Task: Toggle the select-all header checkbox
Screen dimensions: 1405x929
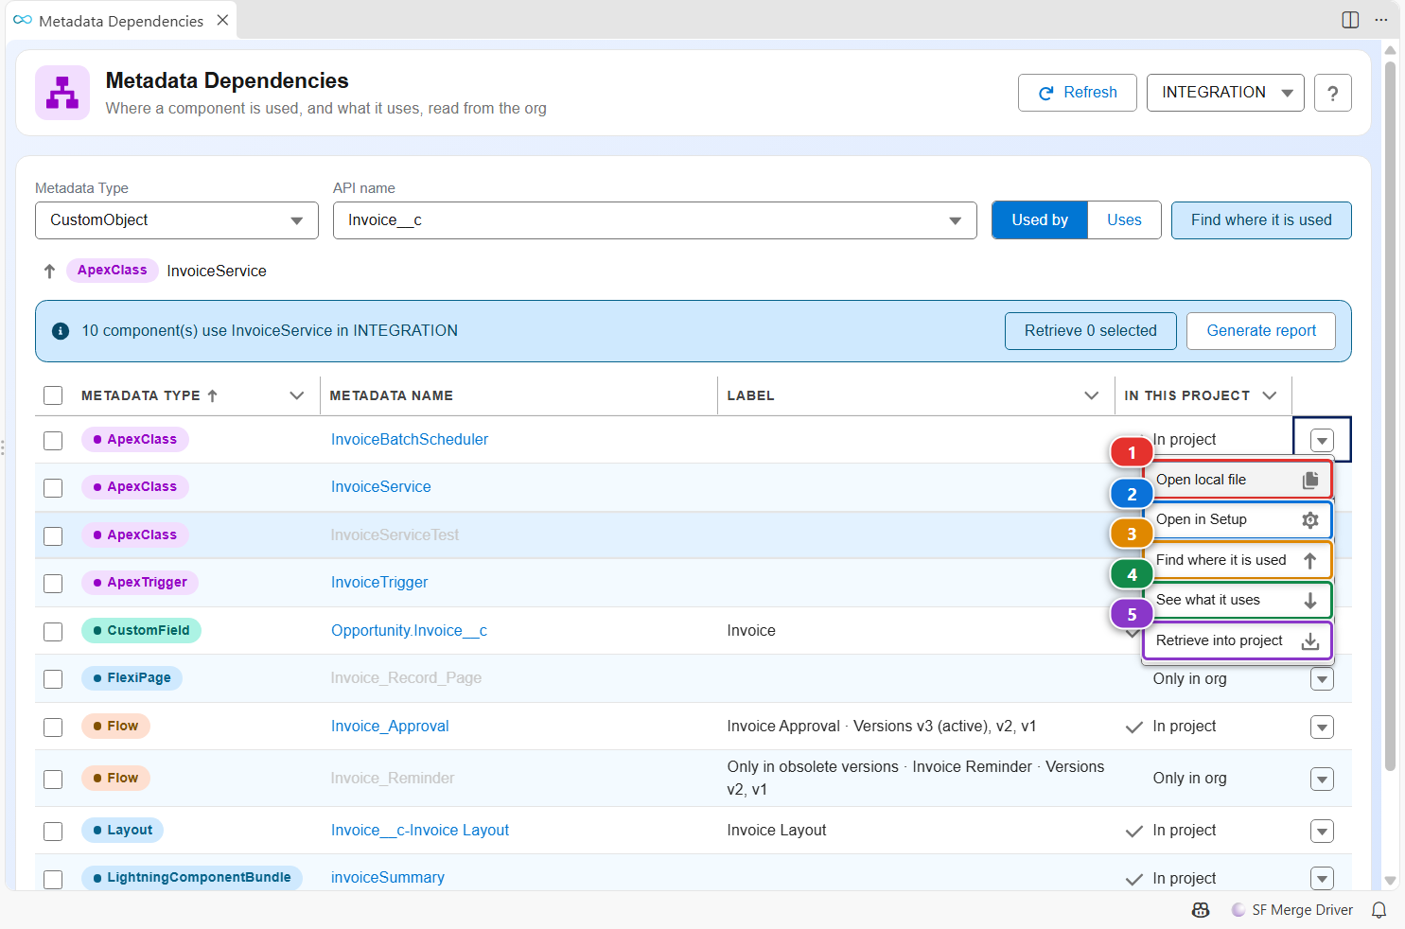Action: (53, 395)
